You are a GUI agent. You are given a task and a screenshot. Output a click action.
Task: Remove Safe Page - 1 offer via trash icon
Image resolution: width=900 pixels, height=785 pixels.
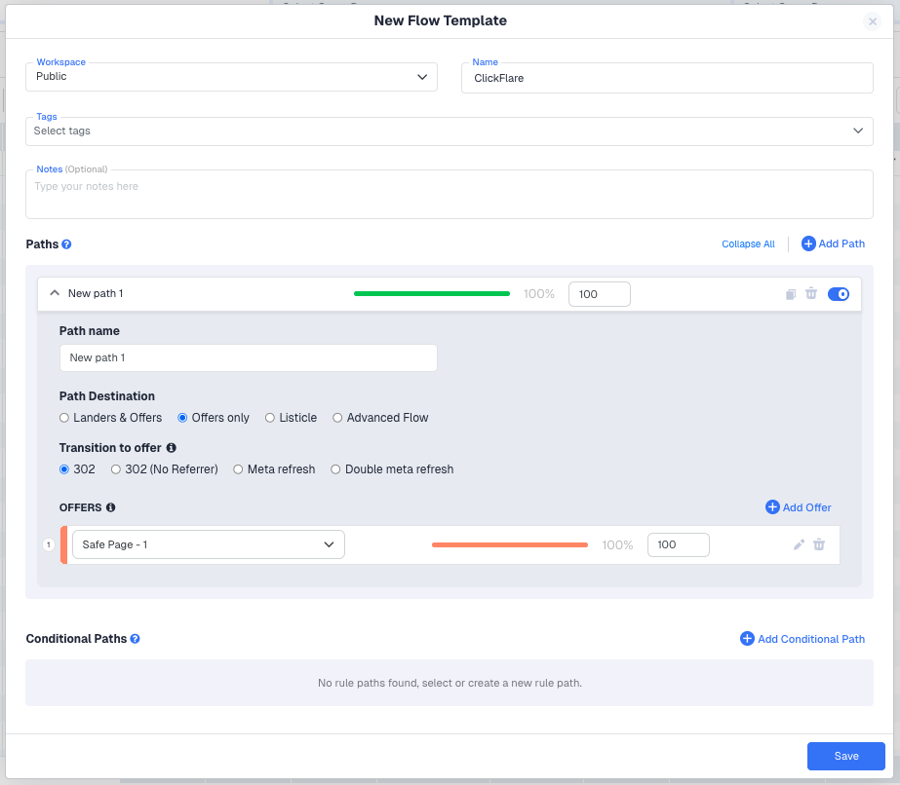point(819,545)
